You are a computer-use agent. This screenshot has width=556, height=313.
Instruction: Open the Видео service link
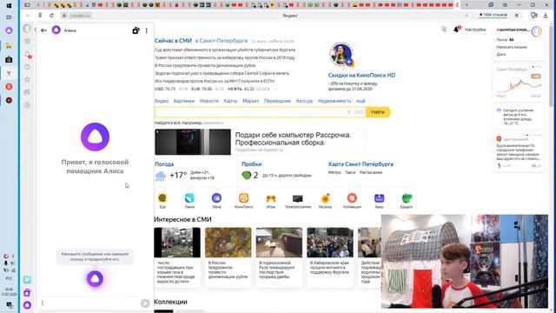coord(162,101)
